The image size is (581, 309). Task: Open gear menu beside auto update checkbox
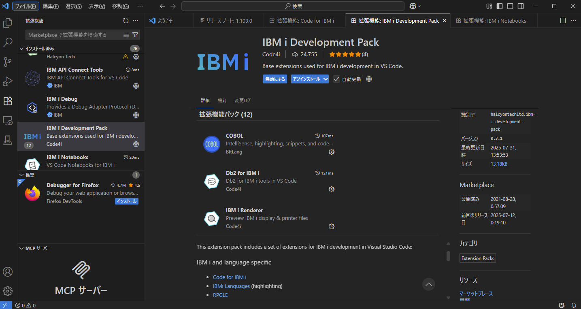click(369, 79)
